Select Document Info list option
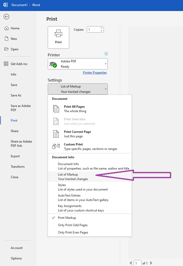The width and height of the screenshot is (183, 266). click(x=90, y=166)
